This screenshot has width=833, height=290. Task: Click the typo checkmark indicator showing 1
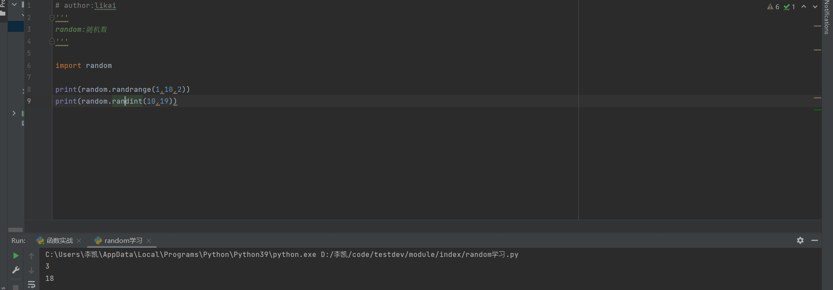(789, 7)
